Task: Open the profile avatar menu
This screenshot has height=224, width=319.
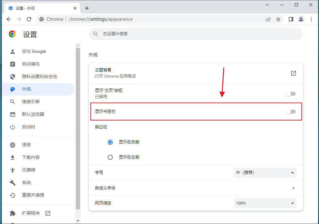Action: [301, 19]
